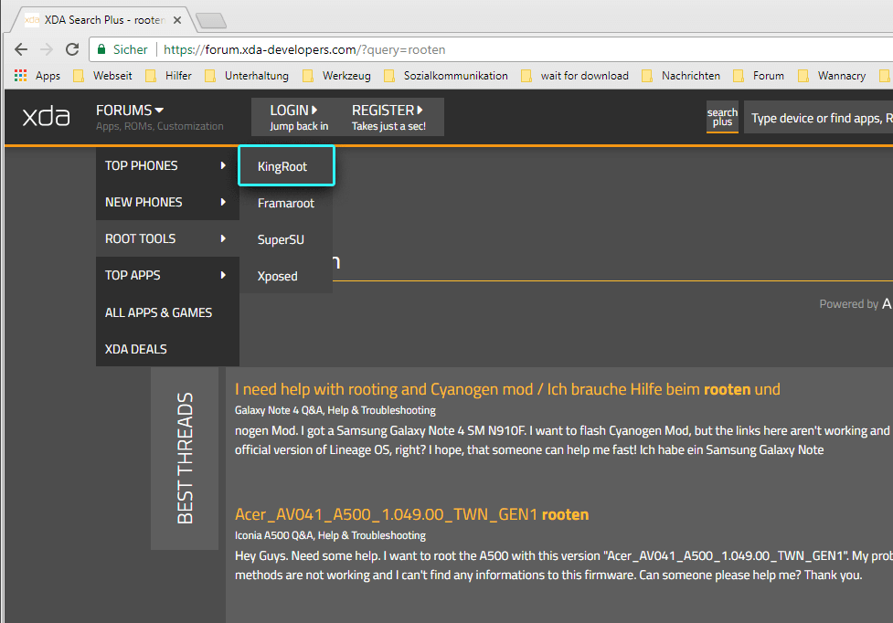893x623 pixels.
Task: Open the Forum bookmark folder
Action: [760, 76]
